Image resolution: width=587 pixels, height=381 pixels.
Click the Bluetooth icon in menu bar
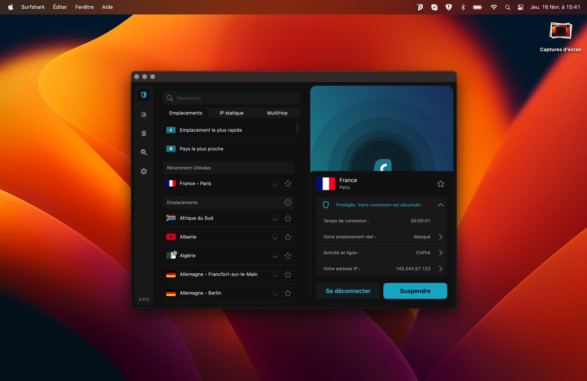[x=463, y=7]
